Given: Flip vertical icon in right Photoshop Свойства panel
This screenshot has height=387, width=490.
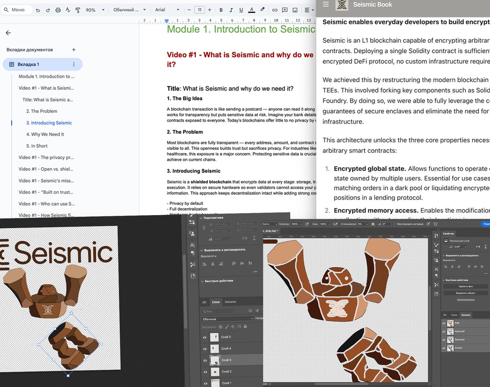Looking at the screenshot, I should tap(486, 247).
